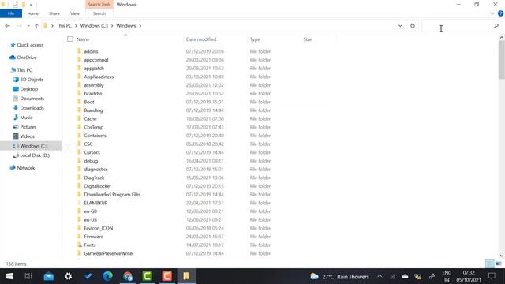Select the en-GB folder
Screen dimensions: 505x284
[x=90, y=211]
